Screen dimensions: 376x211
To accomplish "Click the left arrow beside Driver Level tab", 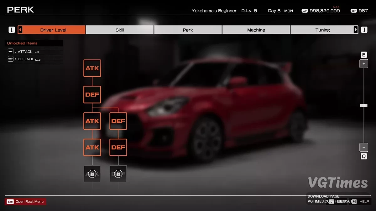I will point(19,29).
